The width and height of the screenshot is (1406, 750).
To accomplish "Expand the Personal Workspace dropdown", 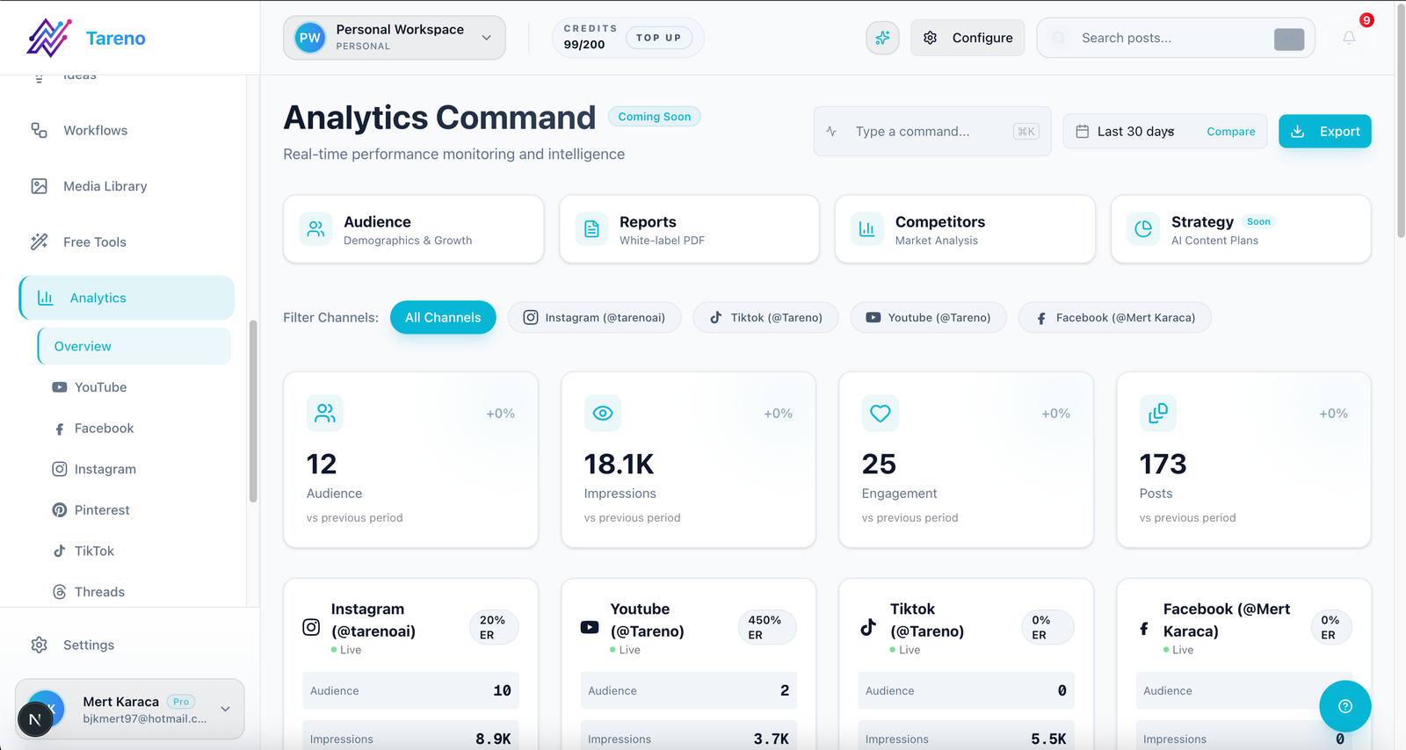I will tap(395, 38).
